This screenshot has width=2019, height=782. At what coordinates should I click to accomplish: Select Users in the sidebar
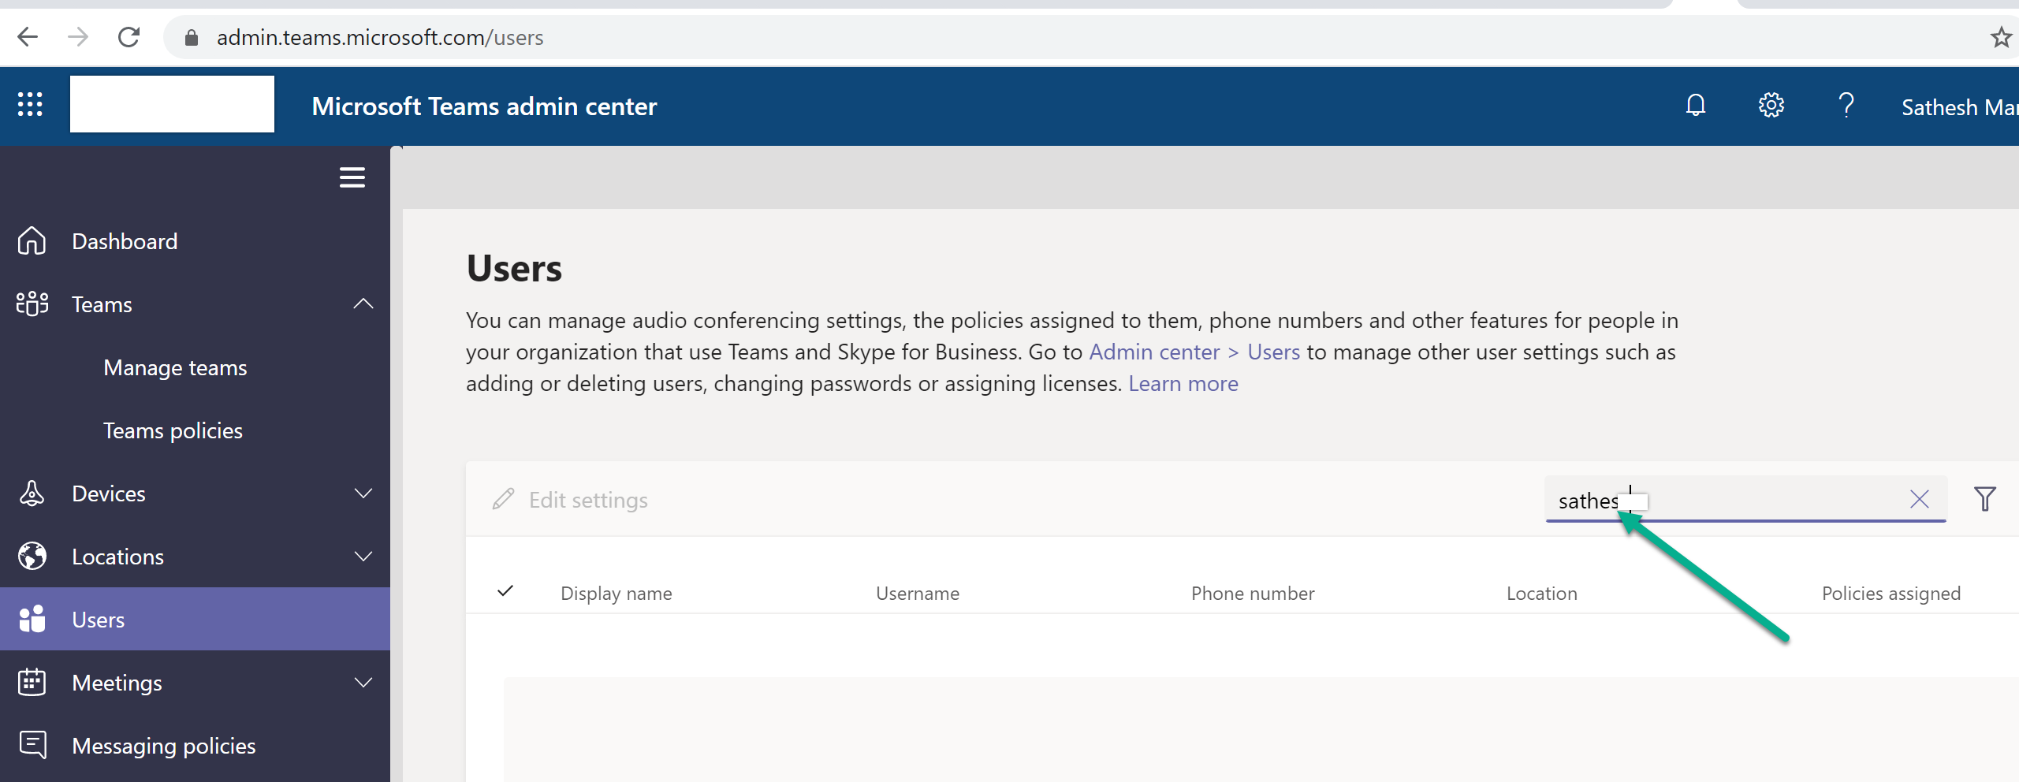pos(195,619)
